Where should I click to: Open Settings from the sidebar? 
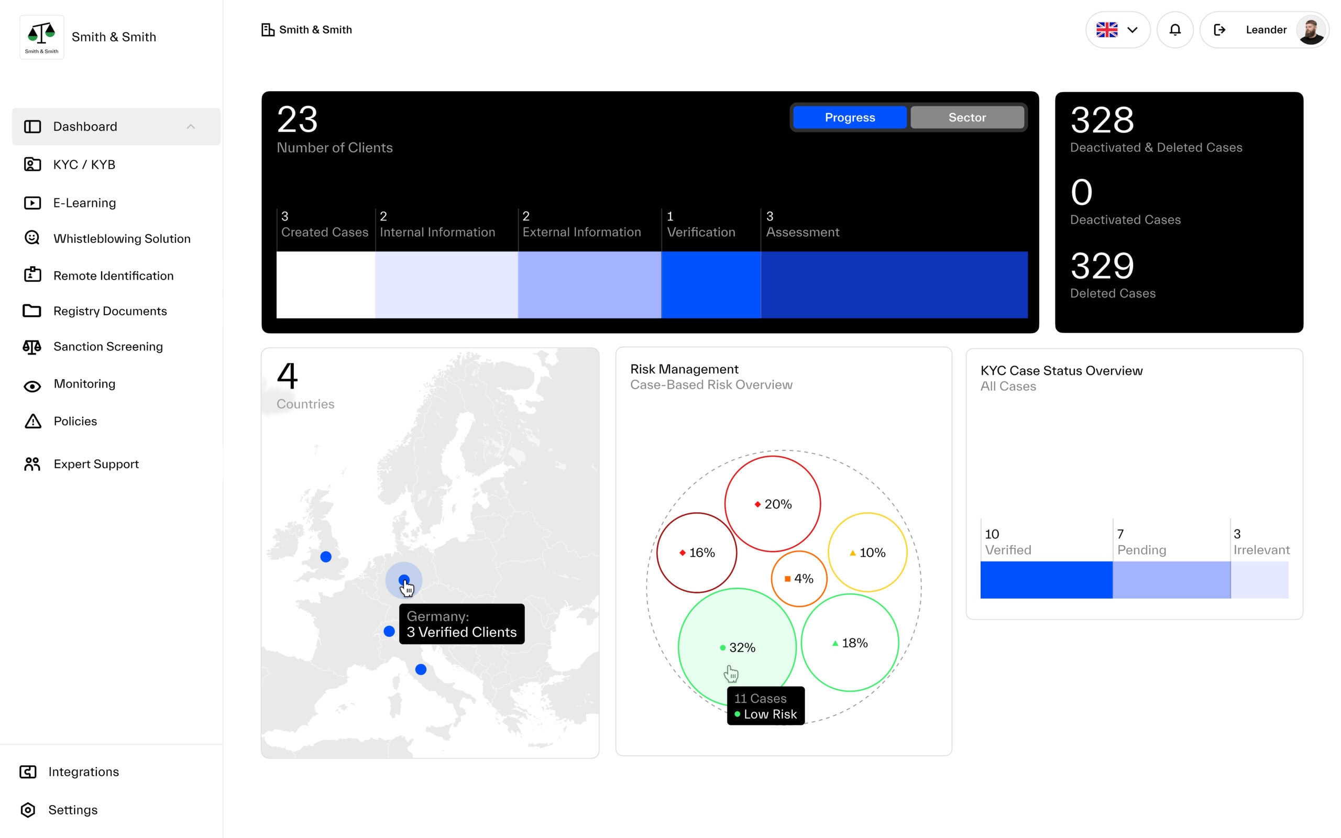(x=73, y=810)
